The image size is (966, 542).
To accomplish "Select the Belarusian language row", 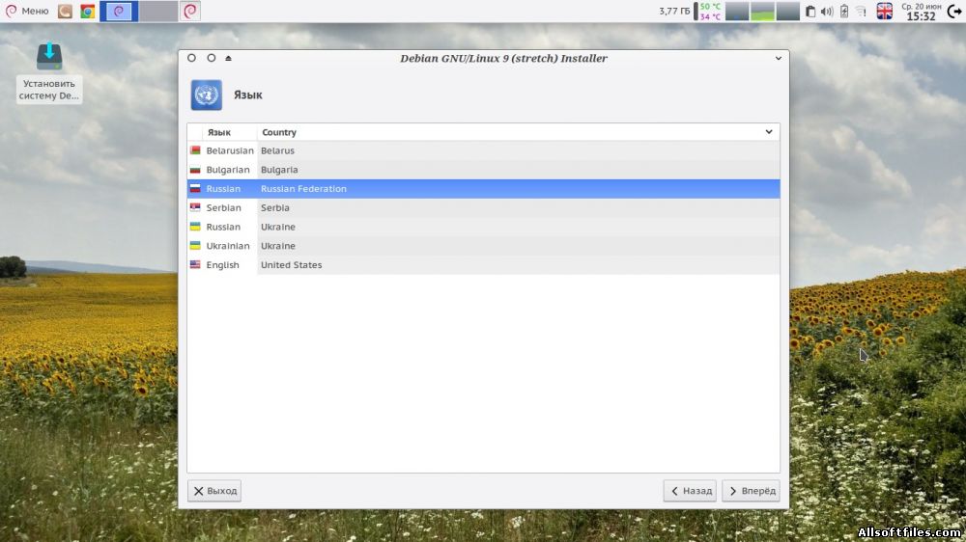I will 484,150.
